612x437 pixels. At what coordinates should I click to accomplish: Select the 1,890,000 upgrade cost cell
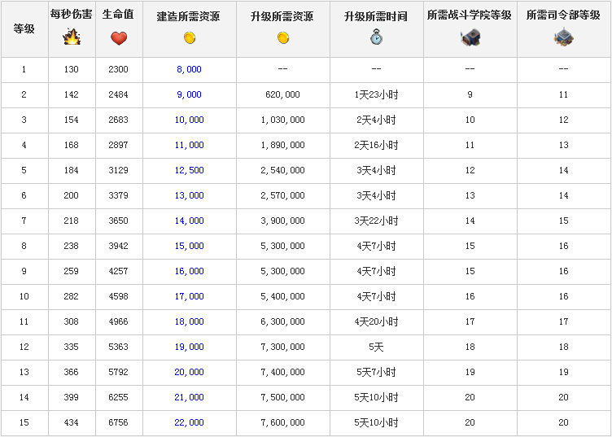point(283,145)
